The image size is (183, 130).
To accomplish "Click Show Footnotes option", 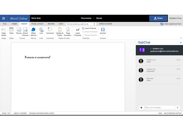I will click(90, 32).
